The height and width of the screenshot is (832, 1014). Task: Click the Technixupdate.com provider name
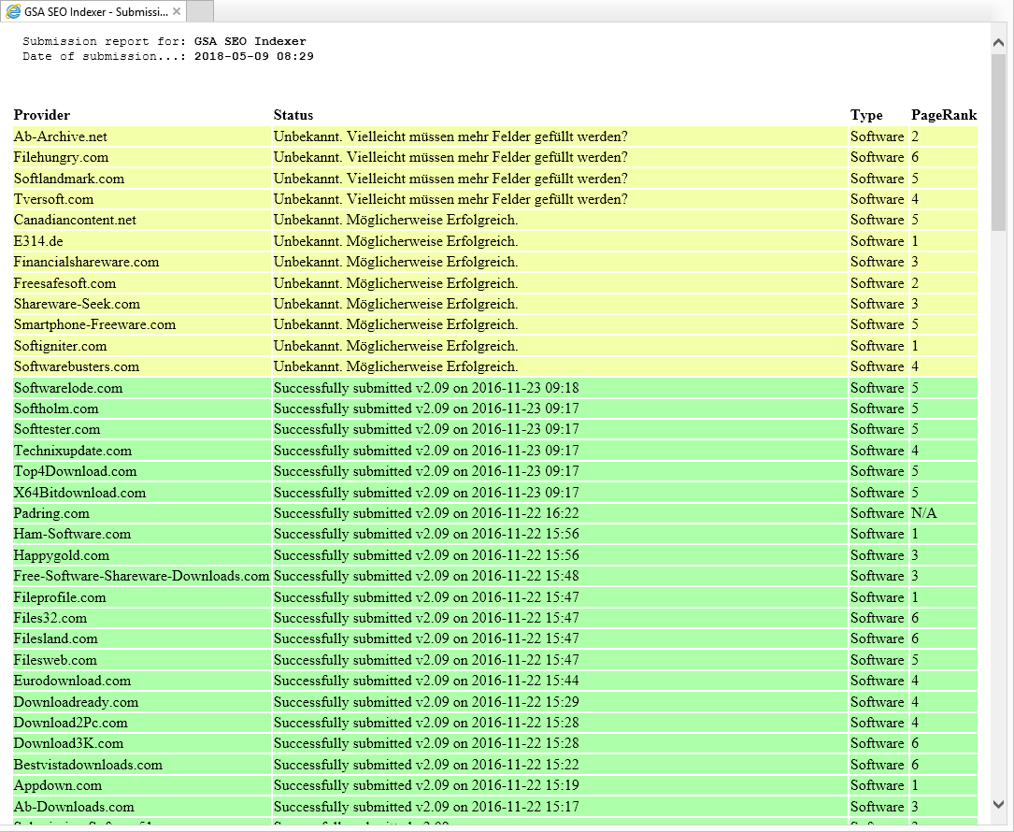[x=73, y=451]
